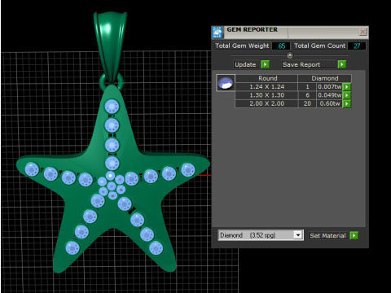Click the count 1 cell in the 1.24 X 1.24 row
391x293 pixels.
click(307, 87)
